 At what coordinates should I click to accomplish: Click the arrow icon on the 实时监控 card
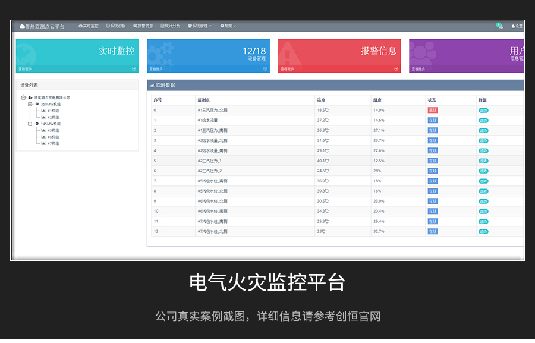tap(134, 69)
